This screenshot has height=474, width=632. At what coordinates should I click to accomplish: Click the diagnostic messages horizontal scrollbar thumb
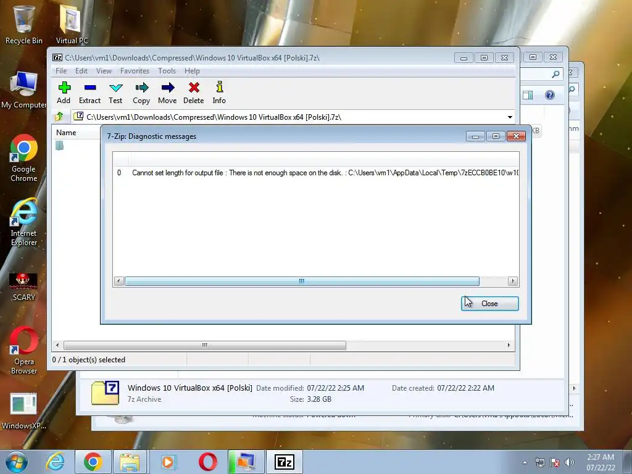point(302,281)
